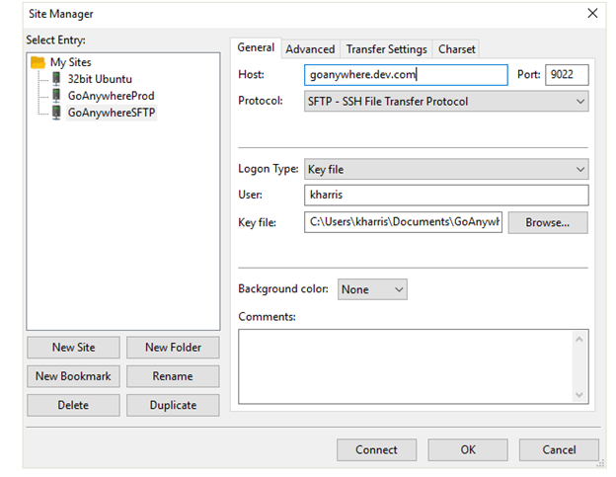Click inside the Comments text area
Image resolution: width=616 pixels, height=477 pixels.
click(x=406, y=366)
